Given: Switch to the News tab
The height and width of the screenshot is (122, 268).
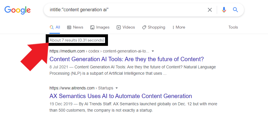Looking at the screenshot, I should (x=75, y=27).
